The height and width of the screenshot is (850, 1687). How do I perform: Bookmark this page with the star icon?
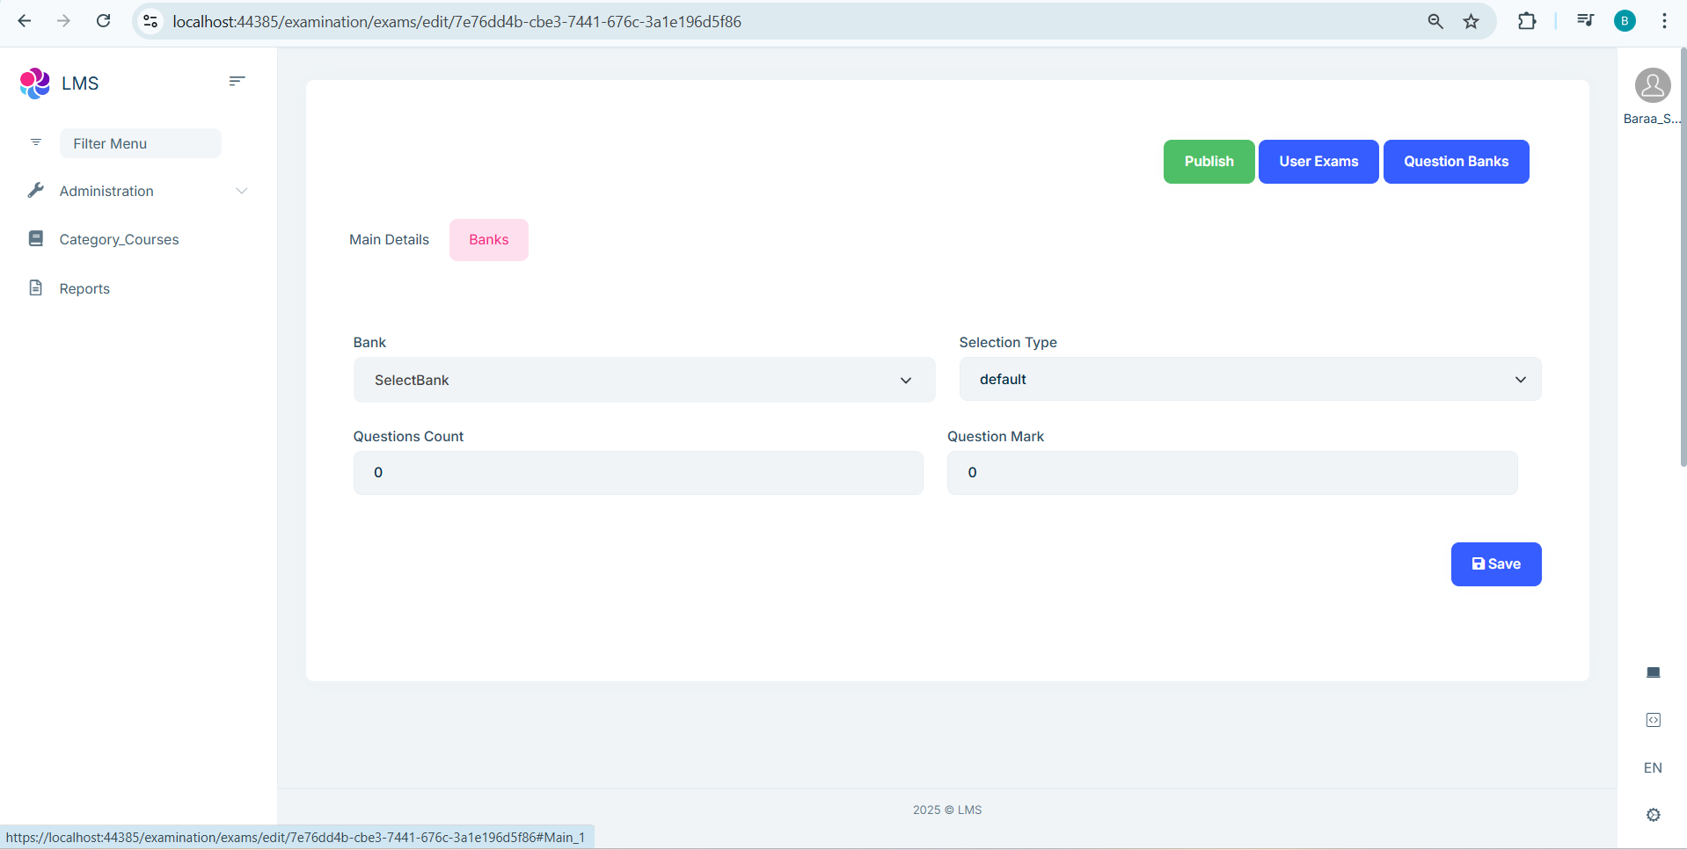tap(1472, 21)
